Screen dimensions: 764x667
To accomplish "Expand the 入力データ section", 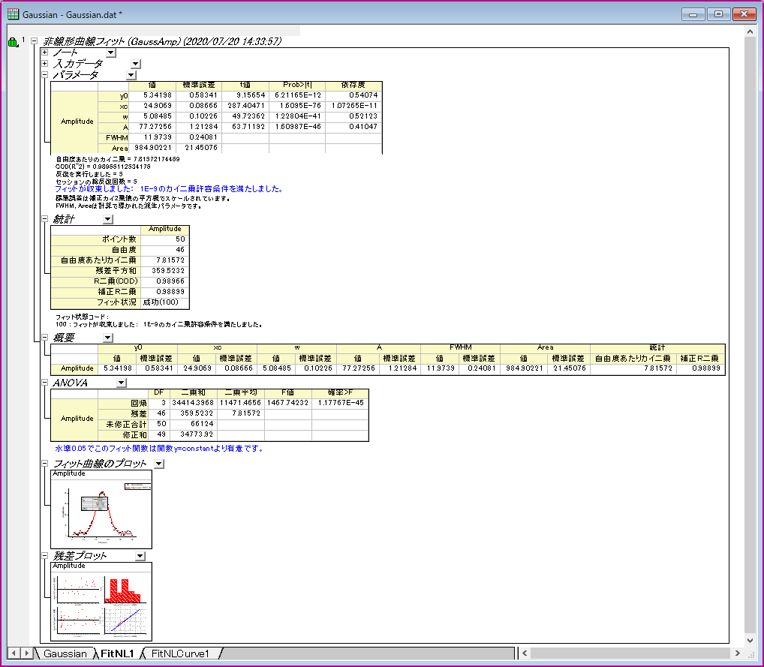I will [x=45, y=63].
